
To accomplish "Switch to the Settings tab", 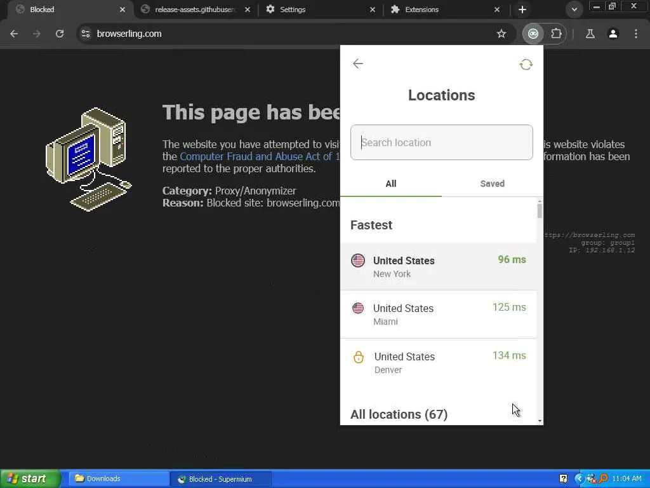I will pos(320,10).
